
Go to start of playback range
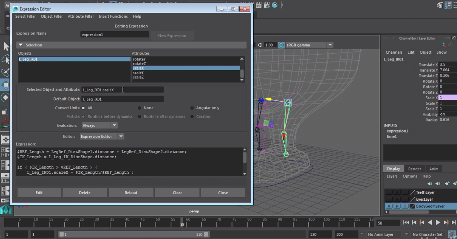pyautogui.click(x=406, y=223)
